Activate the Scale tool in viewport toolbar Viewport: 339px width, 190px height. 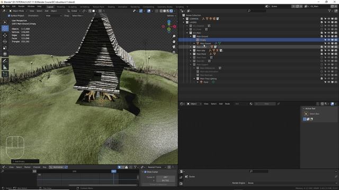pos(5,47)
